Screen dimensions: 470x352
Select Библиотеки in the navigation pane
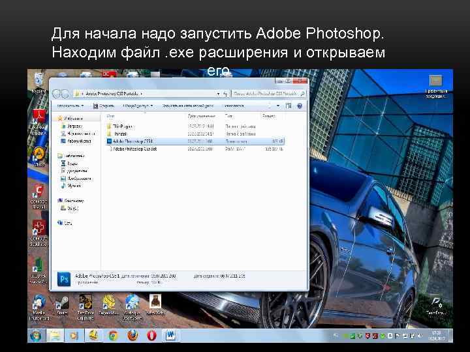click(71, 156)
